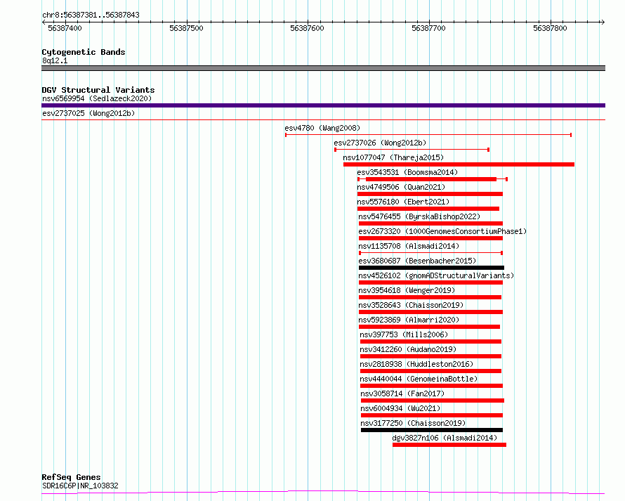The height and width of the screenshot is (501, 625).
Task: Click the SDR16C6P|NR_103832 gene label
Action: tap(80, 486)
